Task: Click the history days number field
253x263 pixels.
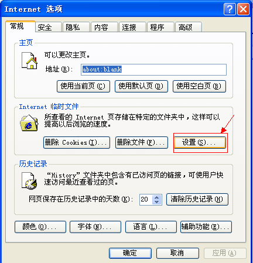Action: (146, 200)
